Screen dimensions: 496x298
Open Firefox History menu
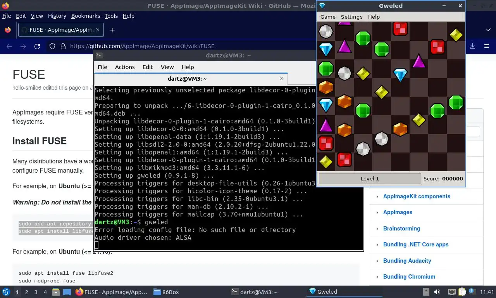click(x=57, y=16)
